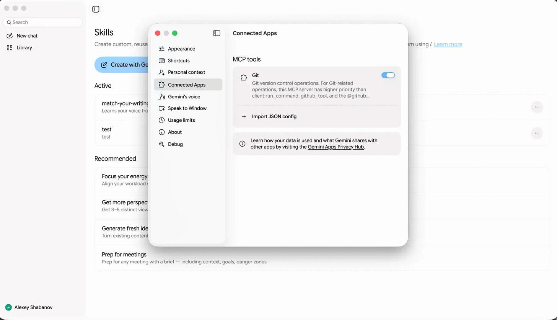Click the New chat compose icon

tap(10, 36)
